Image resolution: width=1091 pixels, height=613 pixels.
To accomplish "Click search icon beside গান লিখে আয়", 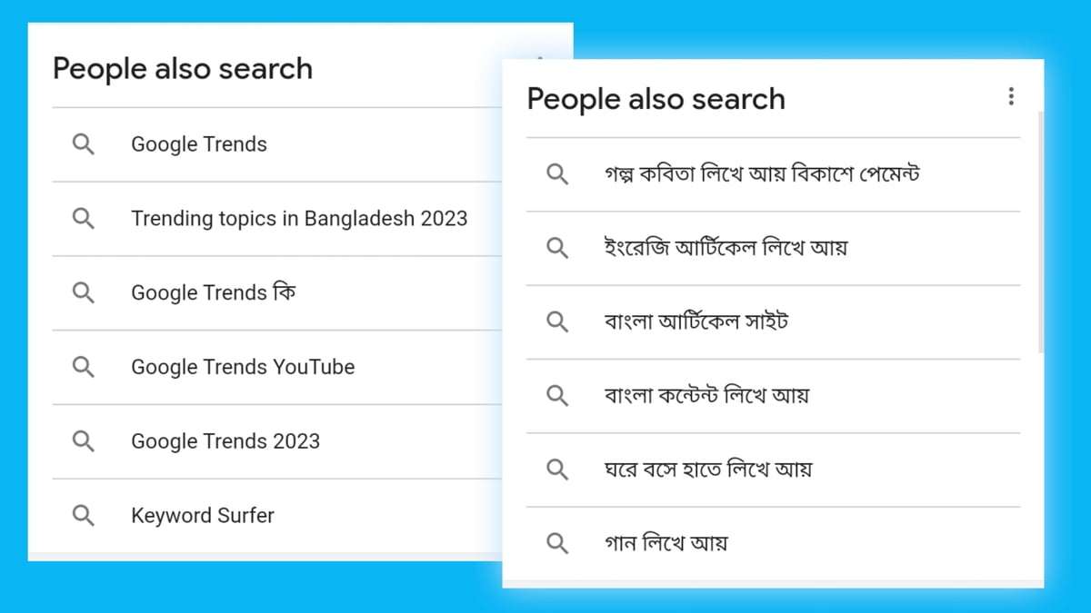I will click(x=557, y=544).
